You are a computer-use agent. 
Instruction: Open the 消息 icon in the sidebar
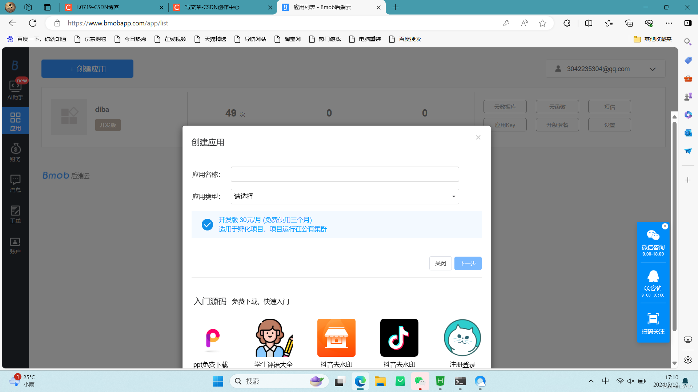click(x=15, y=183)
